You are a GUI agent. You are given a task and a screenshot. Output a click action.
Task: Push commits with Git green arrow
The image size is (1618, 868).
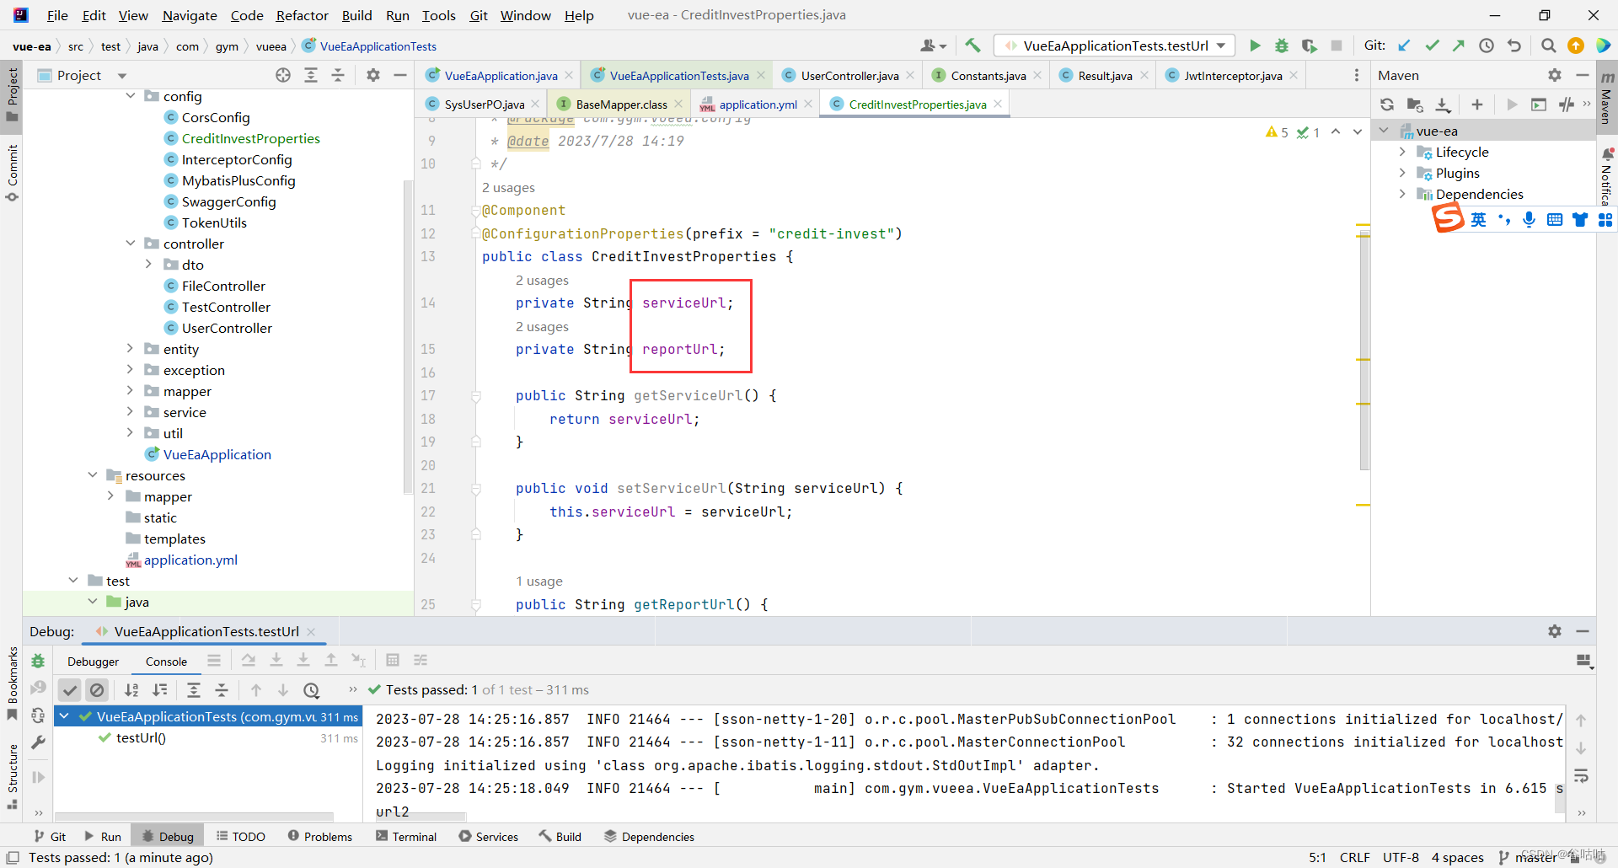pos(1459,46)
